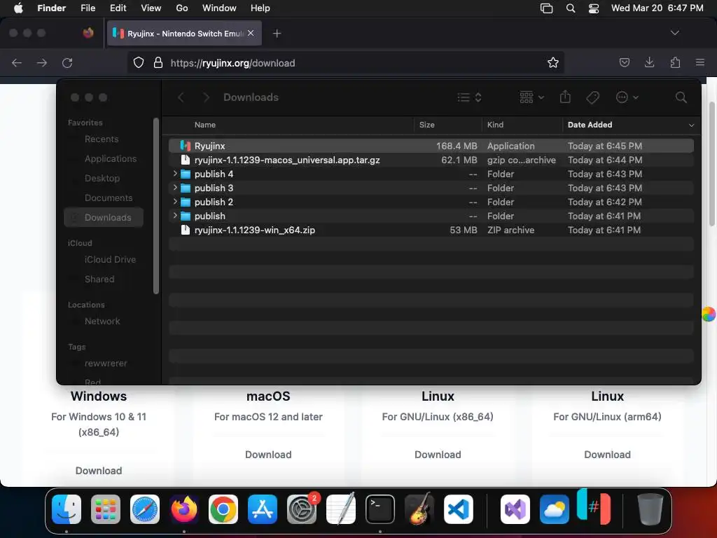Image resolution: width=717 pixels, height=538 pixels.
Task: Click the Finder search magnifier icon
Action: pyautogui.click(x=681, y=97)
